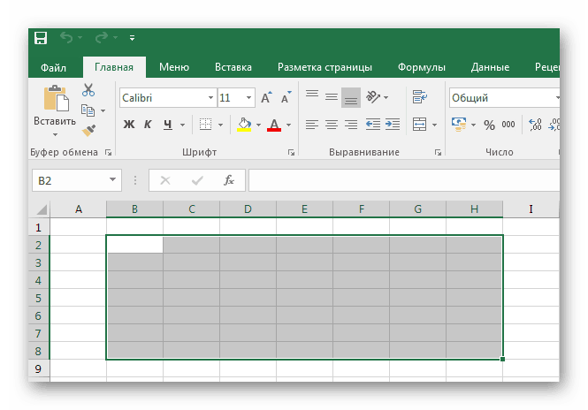Expand the borders dropdown arrow

(220, 125)
